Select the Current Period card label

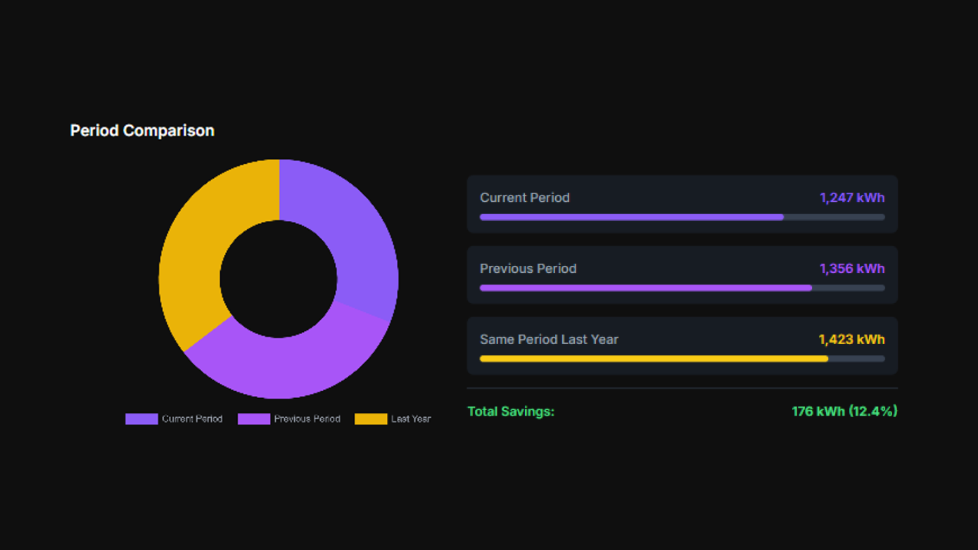click(x=525, y=198)
